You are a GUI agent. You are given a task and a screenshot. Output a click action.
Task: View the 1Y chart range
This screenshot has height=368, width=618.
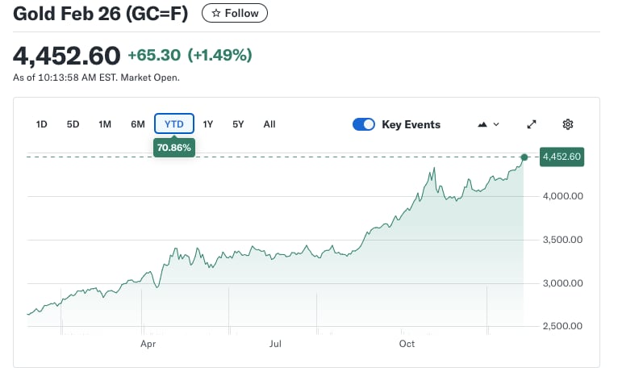[x=208, y=124]
